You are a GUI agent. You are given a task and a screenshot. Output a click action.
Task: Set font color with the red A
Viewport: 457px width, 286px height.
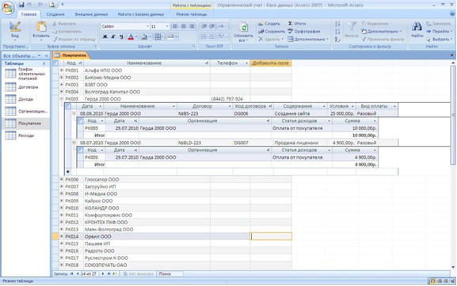pyautogui.click(x=131, y=36)
